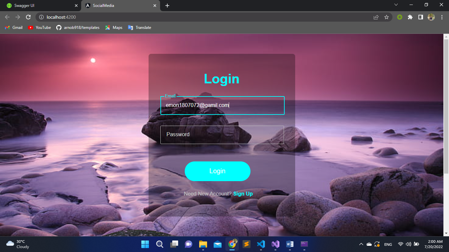This screenshot has width=449, height=252.
Task: Click the OneDrive cloud tray icon
Action: pyautogui.click(x=369, y=244)
